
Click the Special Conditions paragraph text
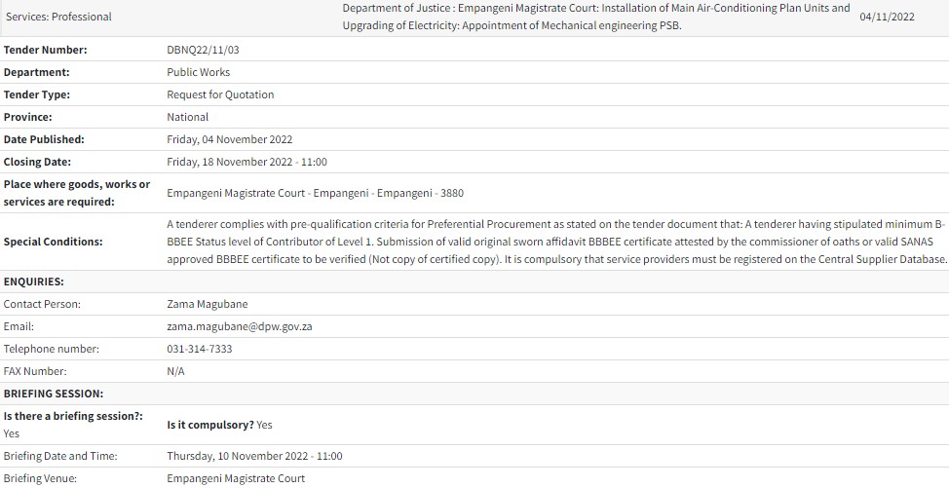(556, 242)
